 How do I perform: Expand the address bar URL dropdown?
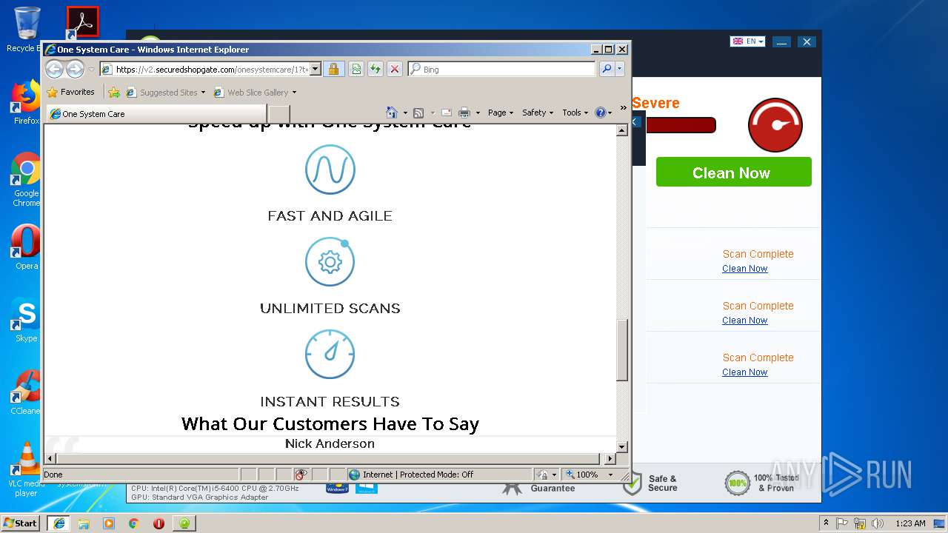pyautogui.click(x=315, y=69)
